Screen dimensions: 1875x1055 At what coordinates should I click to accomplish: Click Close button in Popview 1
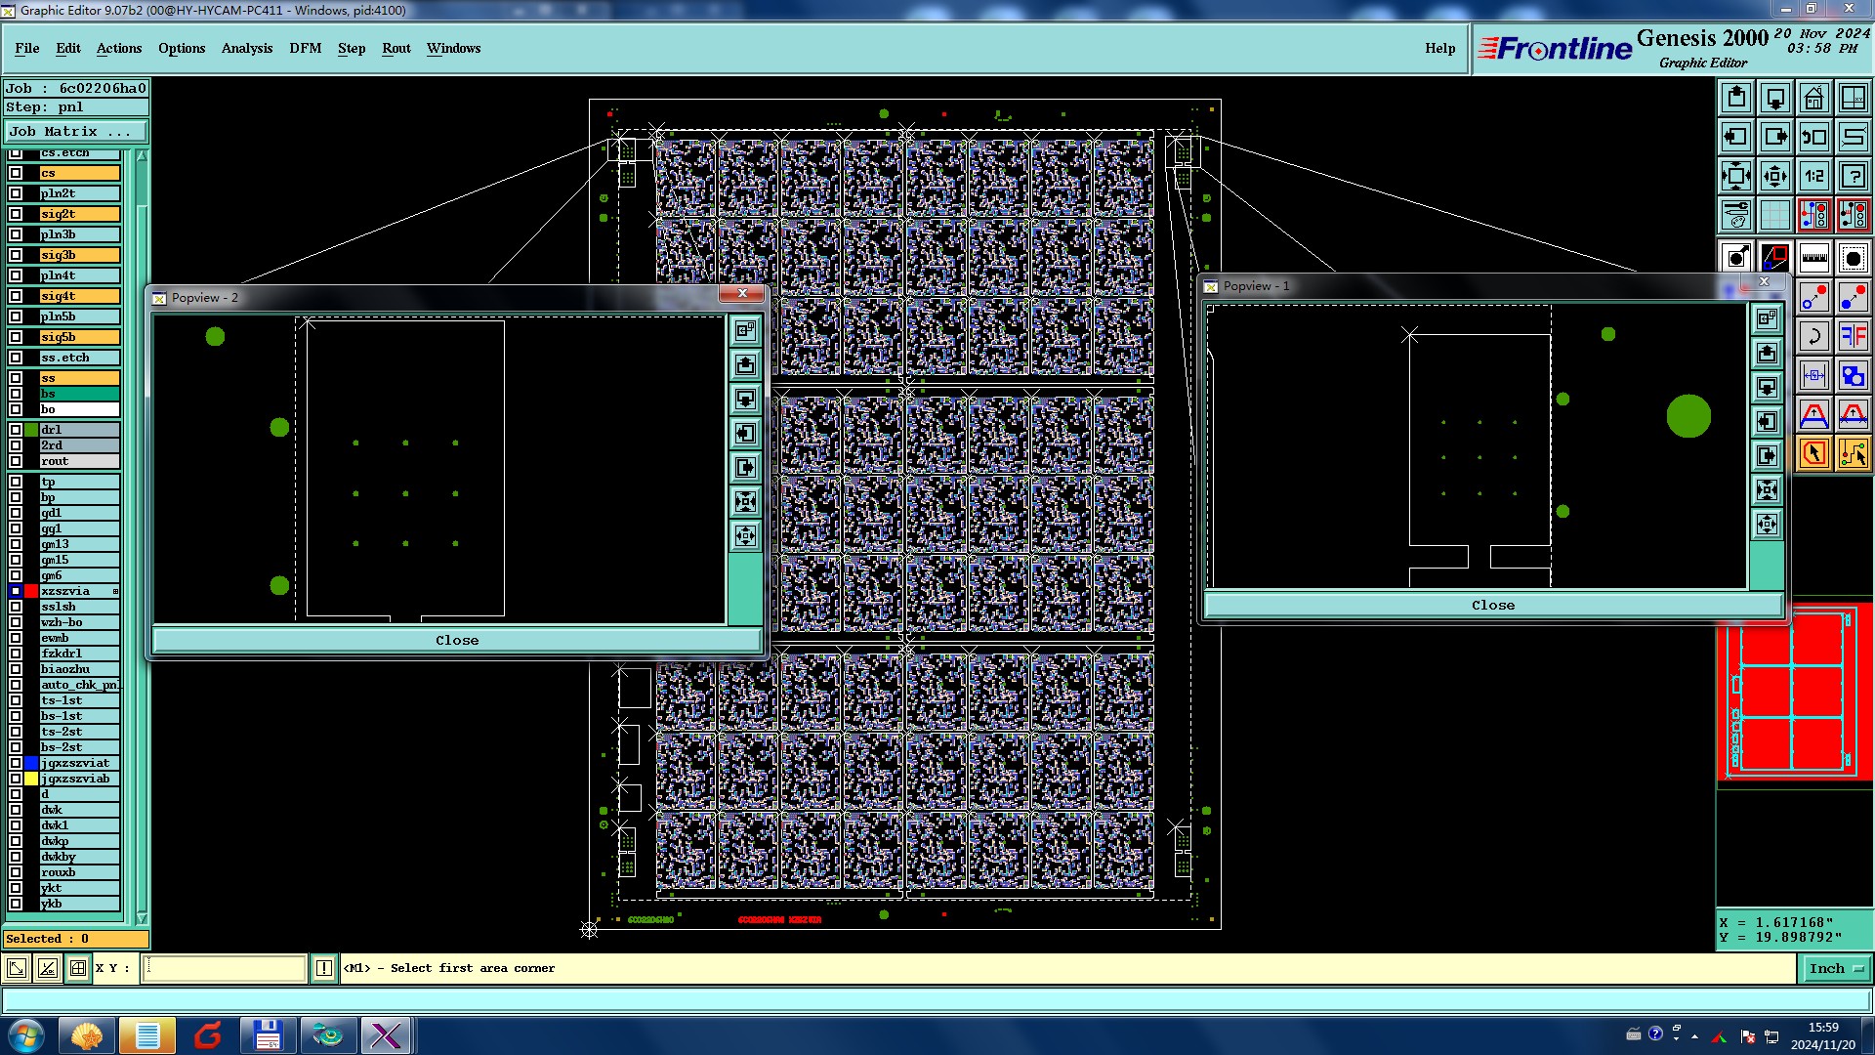click(x=1492, y=605)
